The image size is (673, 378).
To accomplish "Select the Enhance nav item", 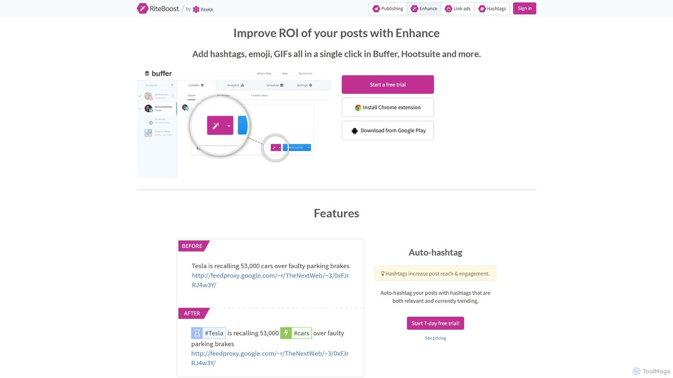I will click(424, 8).
